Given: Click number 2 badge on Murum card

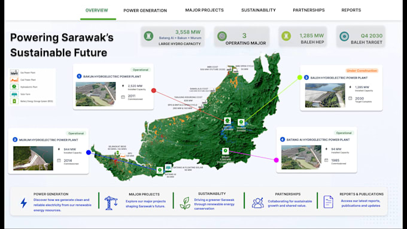Looking at the screenshot, I should 15,140.
